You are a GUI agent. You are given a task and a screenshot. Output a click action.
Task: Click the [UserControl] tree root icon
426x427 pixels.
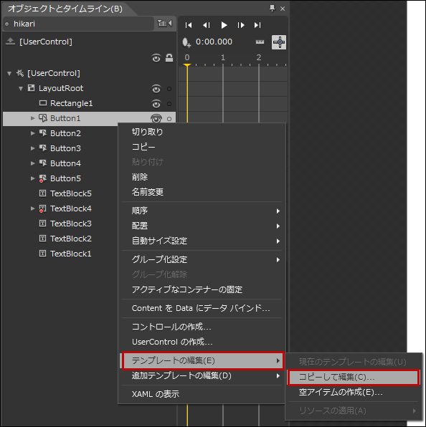coord(20,73)
